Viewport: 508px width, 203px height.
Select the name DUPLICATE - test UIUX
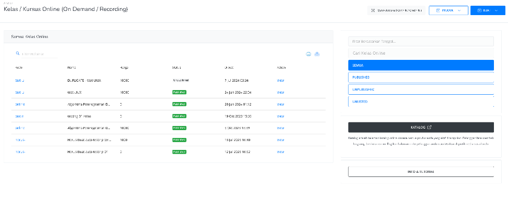coord(84,80)
